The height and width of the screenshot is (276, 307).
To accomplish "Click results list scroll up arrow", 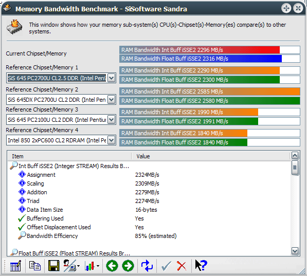I will [x=295, y=155].
